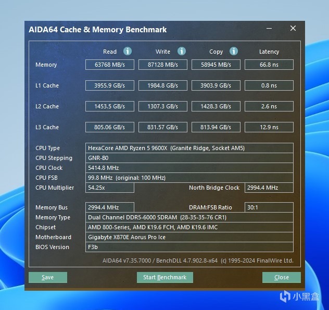Click the Read column header
This screenshot has width=329, height=310.
click(110, 52)
